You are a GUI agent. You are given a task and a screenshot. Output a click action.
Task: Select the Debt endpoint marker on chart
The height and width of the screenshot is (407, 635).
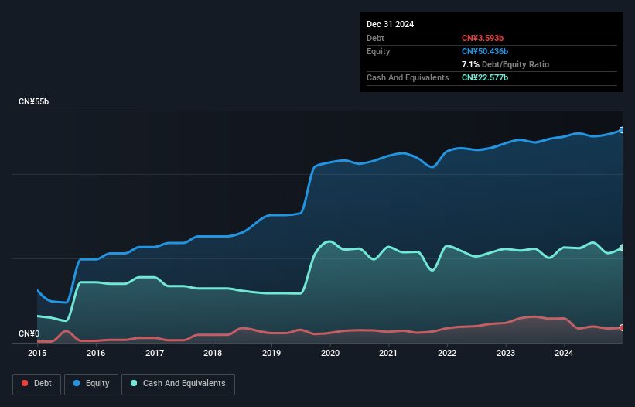(x=622, y=327)
